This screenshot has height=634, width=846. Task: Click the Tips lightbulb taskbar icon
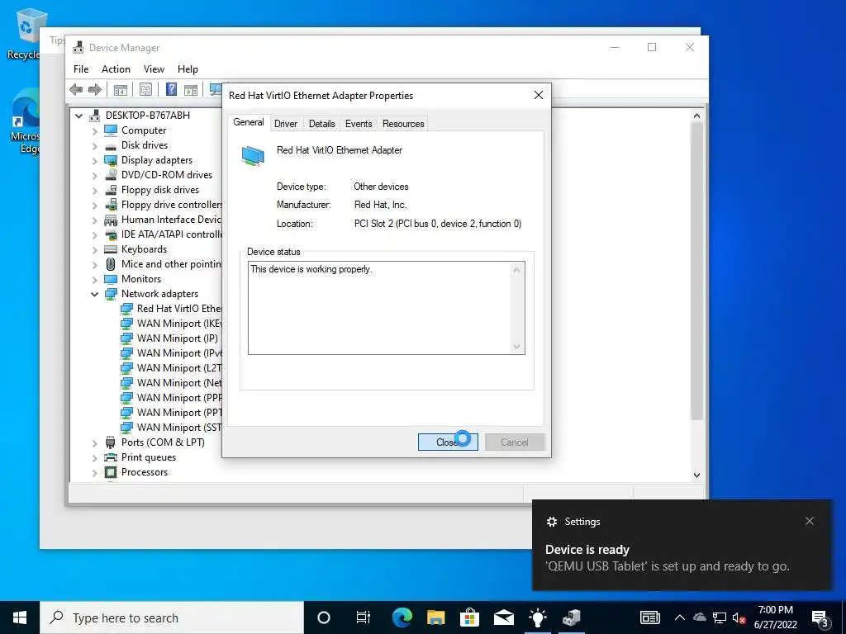tap(537, 617)
